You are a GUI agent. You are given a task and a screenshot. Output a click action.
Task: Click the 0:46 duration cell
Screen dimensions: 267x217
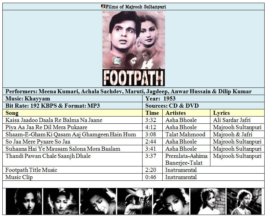(152, 177)
